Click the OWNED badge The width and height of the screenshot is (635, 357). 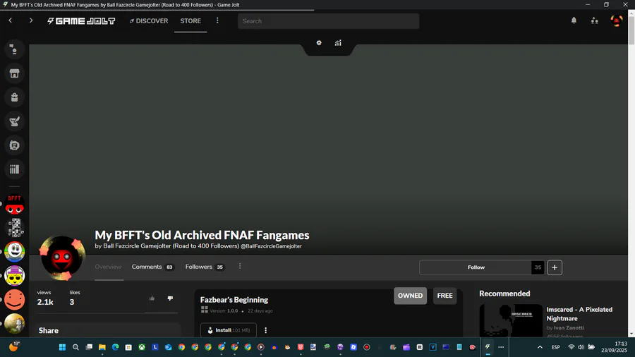[410, 296]
